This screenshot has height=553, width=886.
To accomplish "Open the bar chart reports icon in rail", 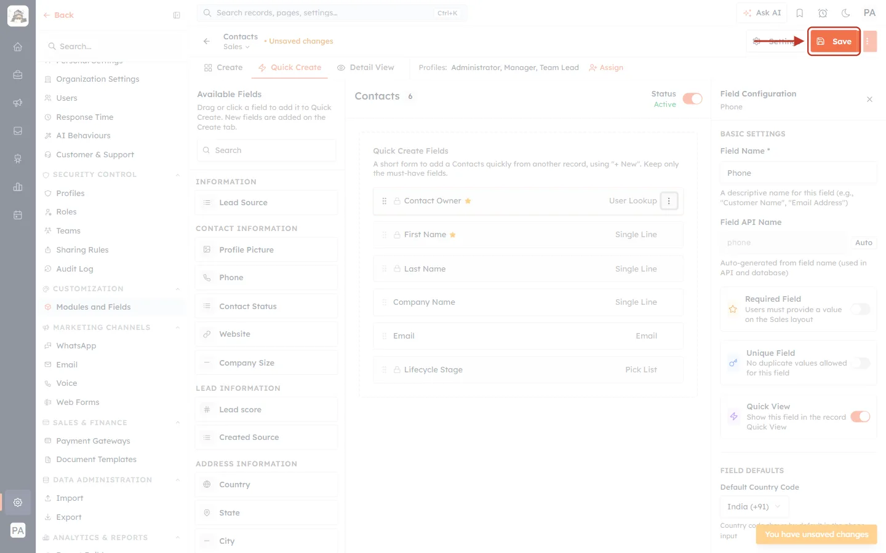I will pos(18,187).
